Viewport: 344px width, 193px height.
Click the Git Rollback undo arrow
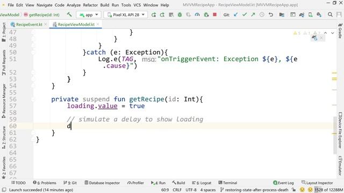coord(271,14)
